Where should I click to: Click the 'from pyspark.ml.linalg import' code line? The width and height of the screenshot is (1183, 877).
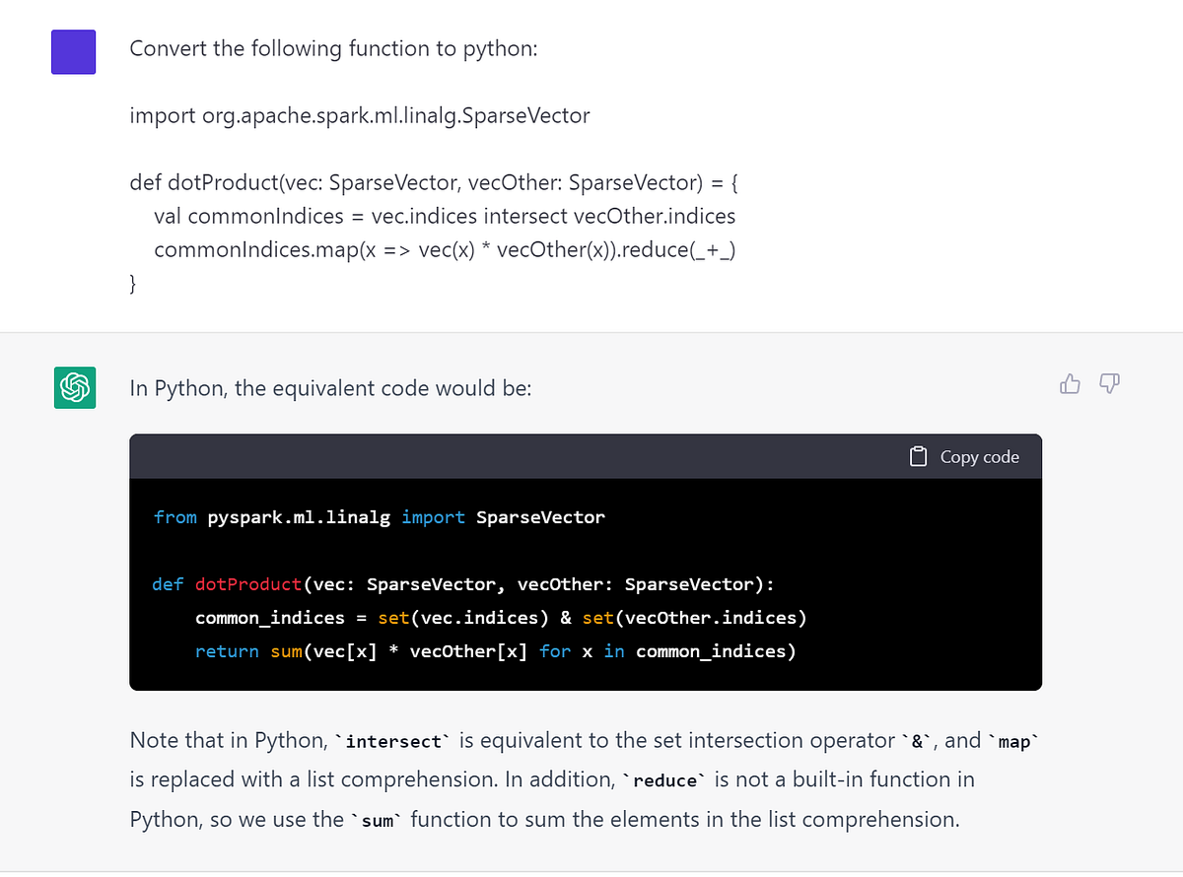[380, 517]
